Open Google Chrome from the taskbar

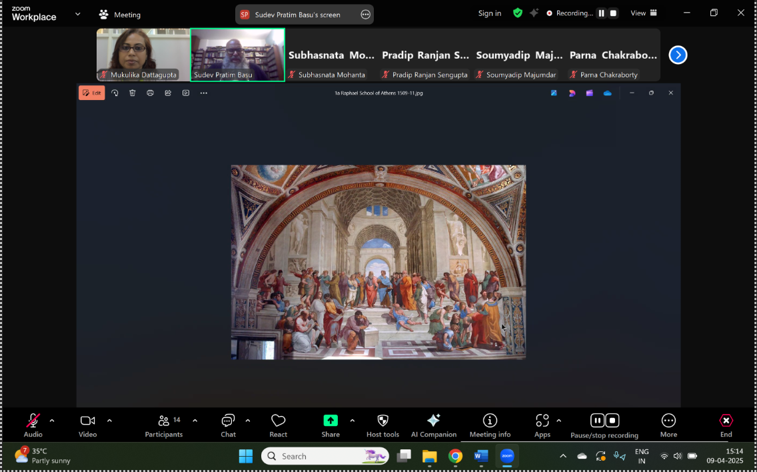[455, 456]
